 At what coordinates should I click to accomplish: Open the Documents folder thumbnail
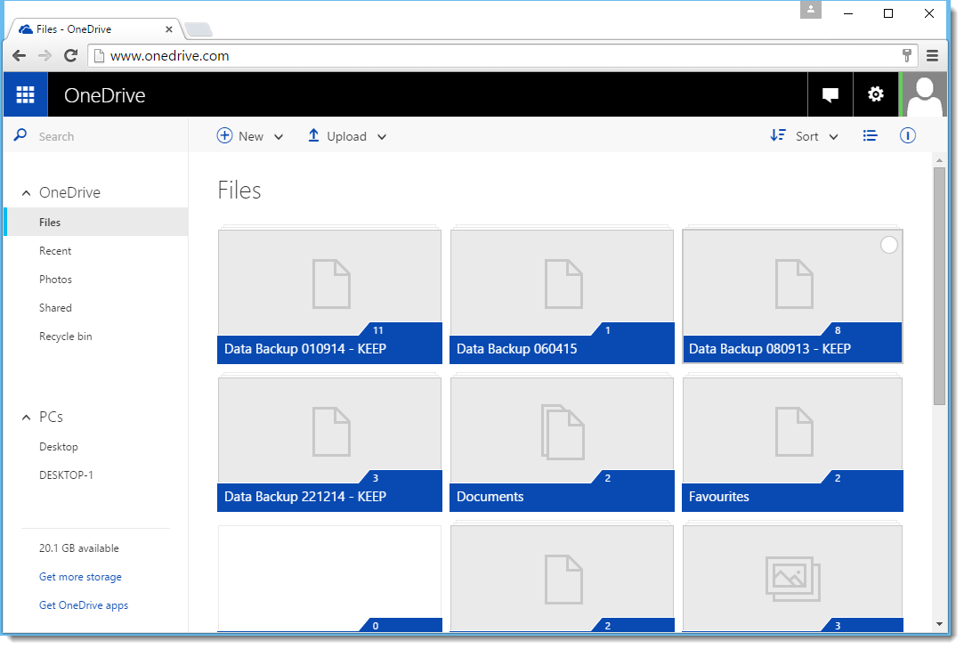[x=562, y=434]
